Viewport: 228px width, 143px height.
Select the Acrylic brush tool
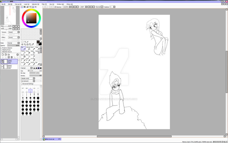click(x=23, y=63)
